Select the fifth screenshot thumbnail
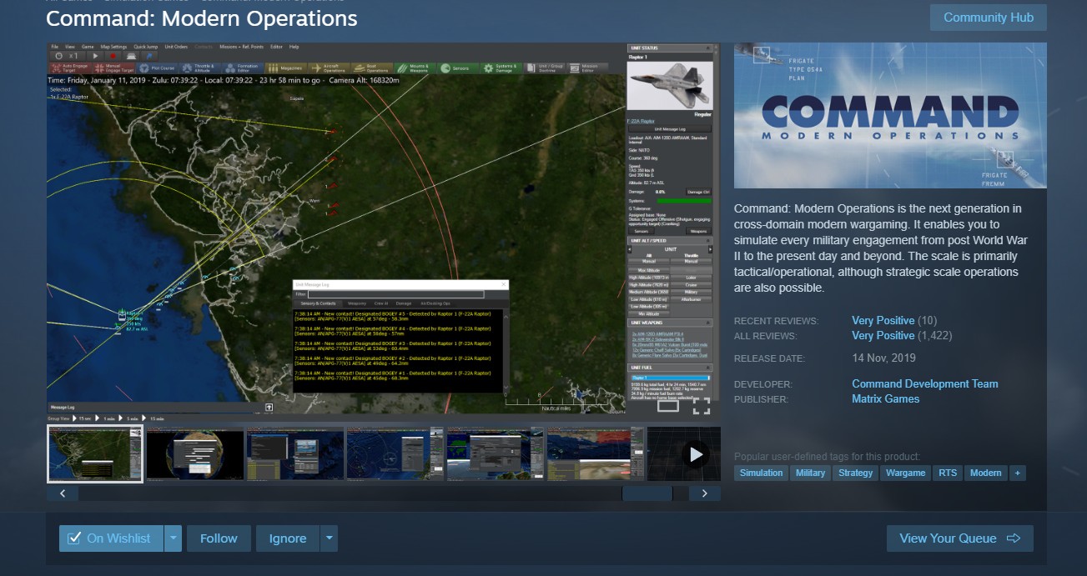1087x576 pixels. 496,454
